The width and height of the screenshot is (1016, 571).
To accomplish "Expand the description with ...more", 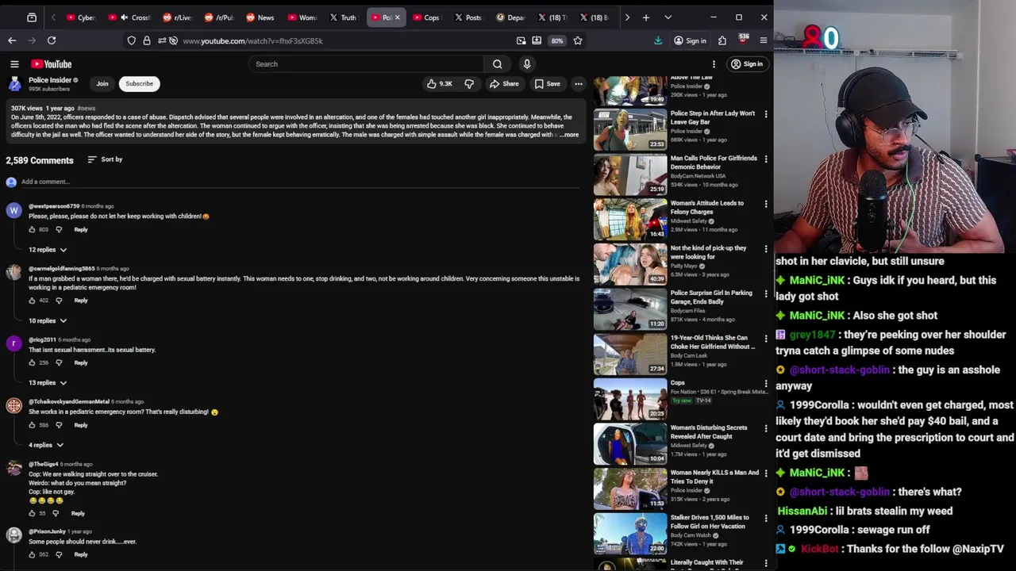I will (x=569, y=135).
